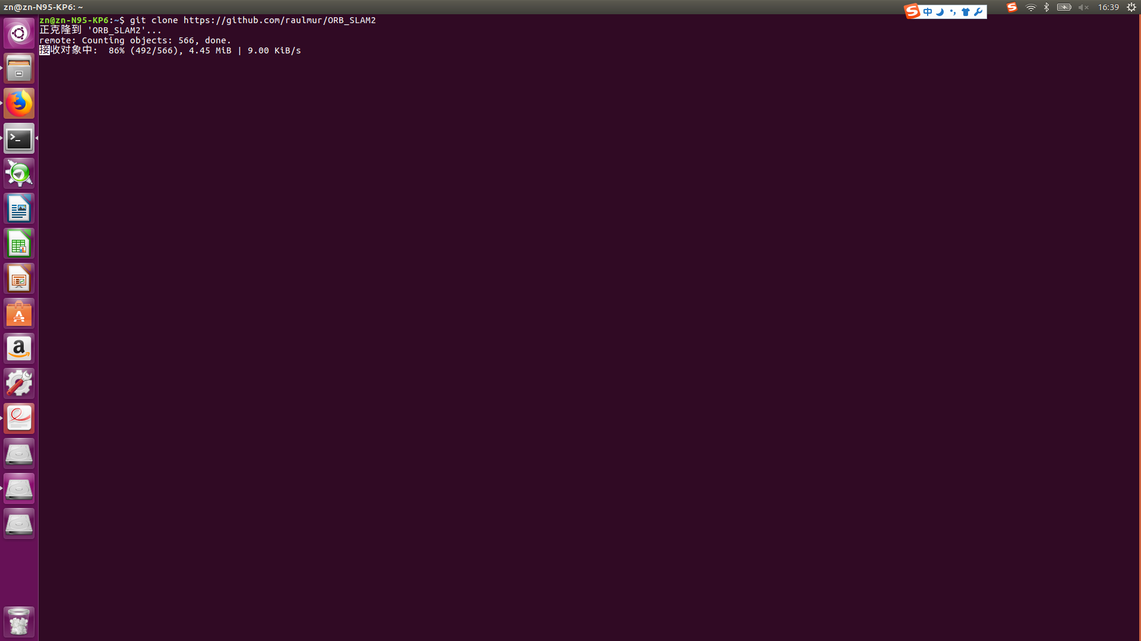Open the muted sound volume indicator

(1083, 8)
